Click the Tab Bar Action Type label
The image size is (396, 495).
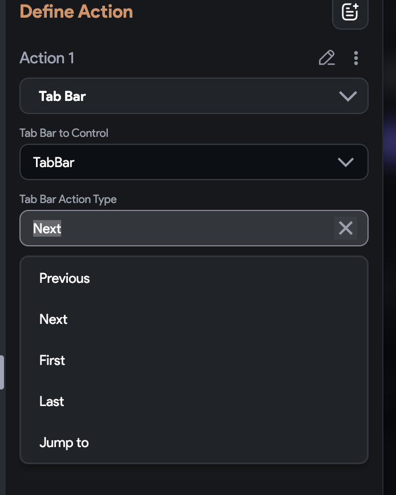[x=68, y=199]
